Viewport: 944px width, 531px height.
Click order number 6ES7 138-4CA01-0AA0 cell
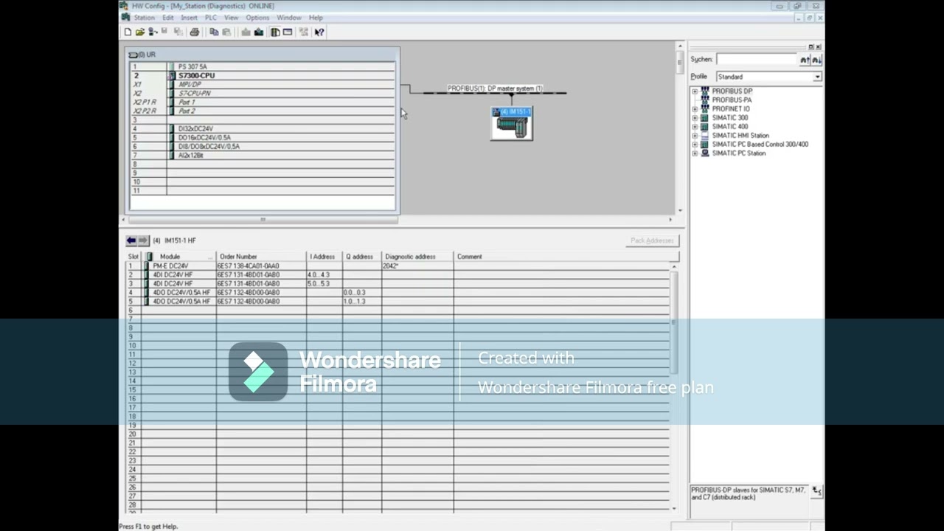(261, 266)
